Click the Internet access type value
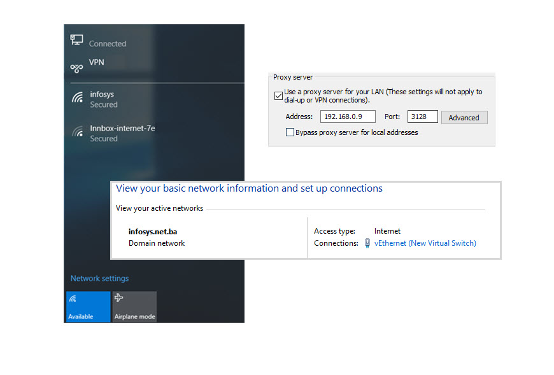 tap(387, 231)
